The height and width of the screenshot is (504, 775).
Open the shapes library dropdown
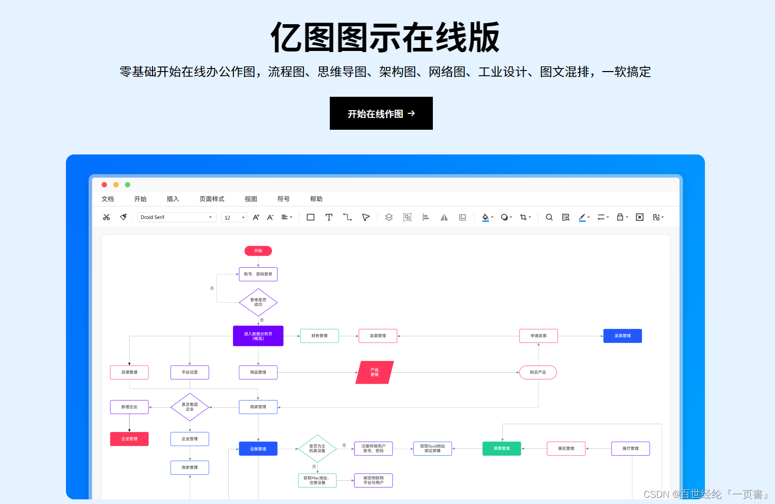coord(658,217)
